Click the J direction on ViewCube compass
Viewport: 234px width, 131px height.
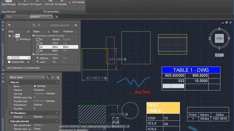click(x=219, y=48)
